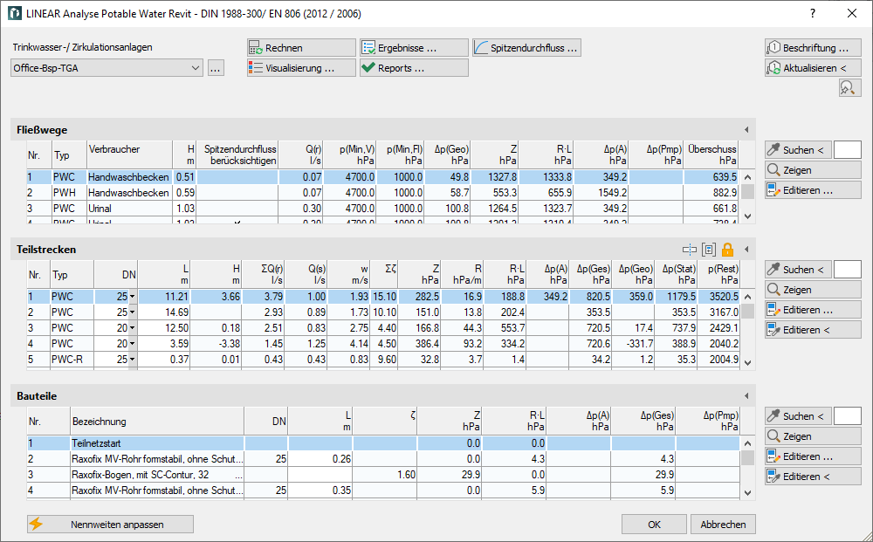Click the bracketed section icon beside the lock
This screenshot has height=542, width=873.
pos(708,250)
